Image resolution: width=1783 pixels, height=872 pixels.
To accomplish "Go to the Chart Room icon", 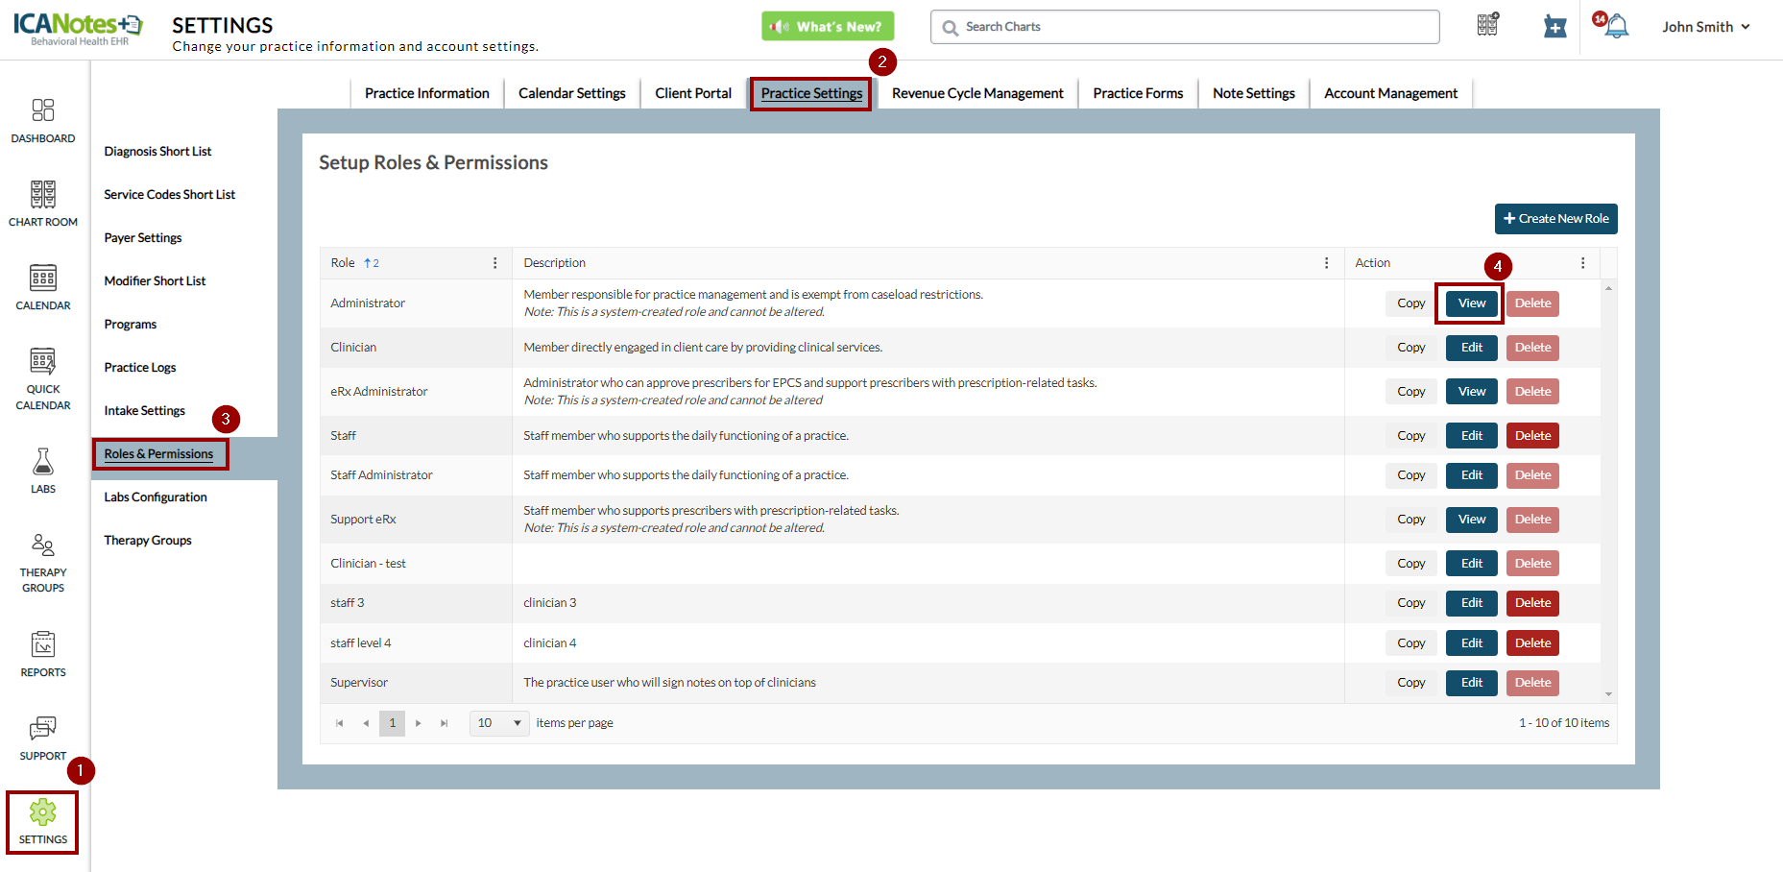I will tap(43, 195).
